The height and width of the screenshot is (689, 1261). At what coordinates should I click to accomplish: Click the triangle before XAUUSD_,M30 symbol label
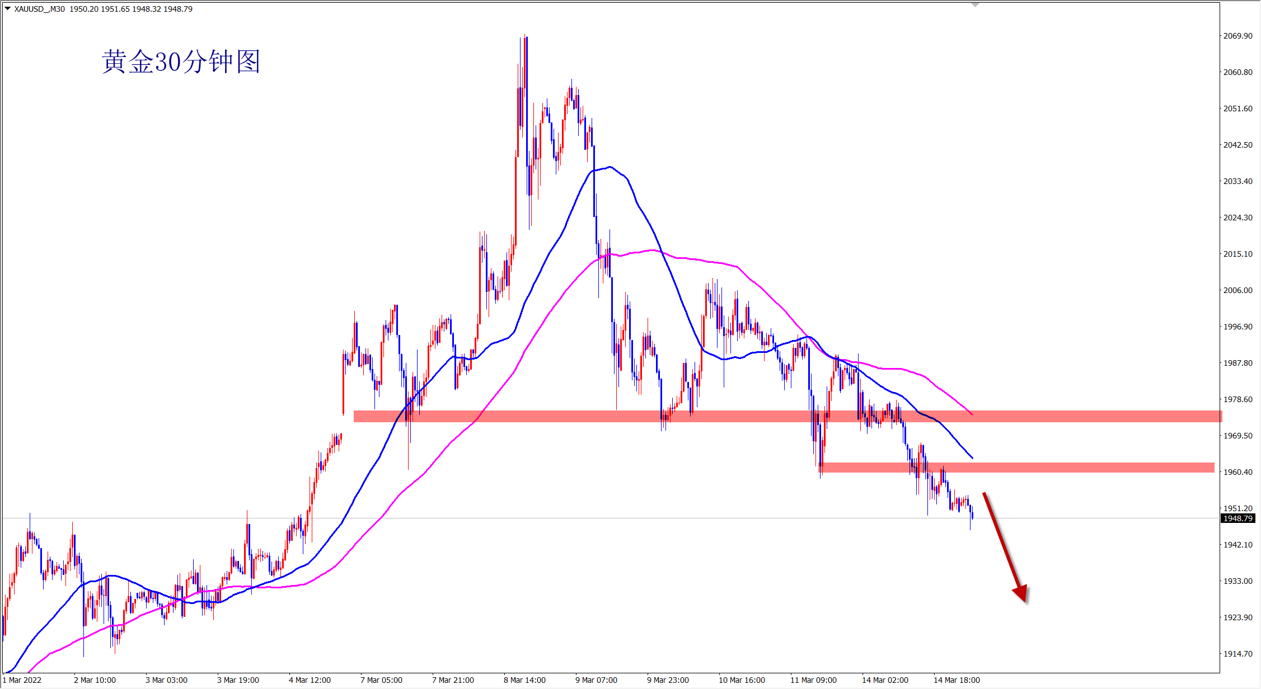8,8
